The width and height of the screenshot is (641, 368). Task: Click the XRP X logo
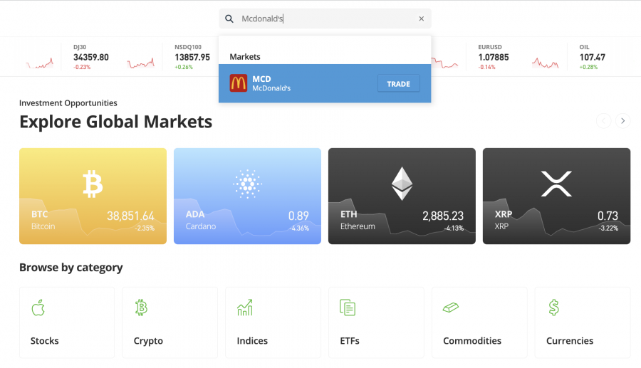556,184
